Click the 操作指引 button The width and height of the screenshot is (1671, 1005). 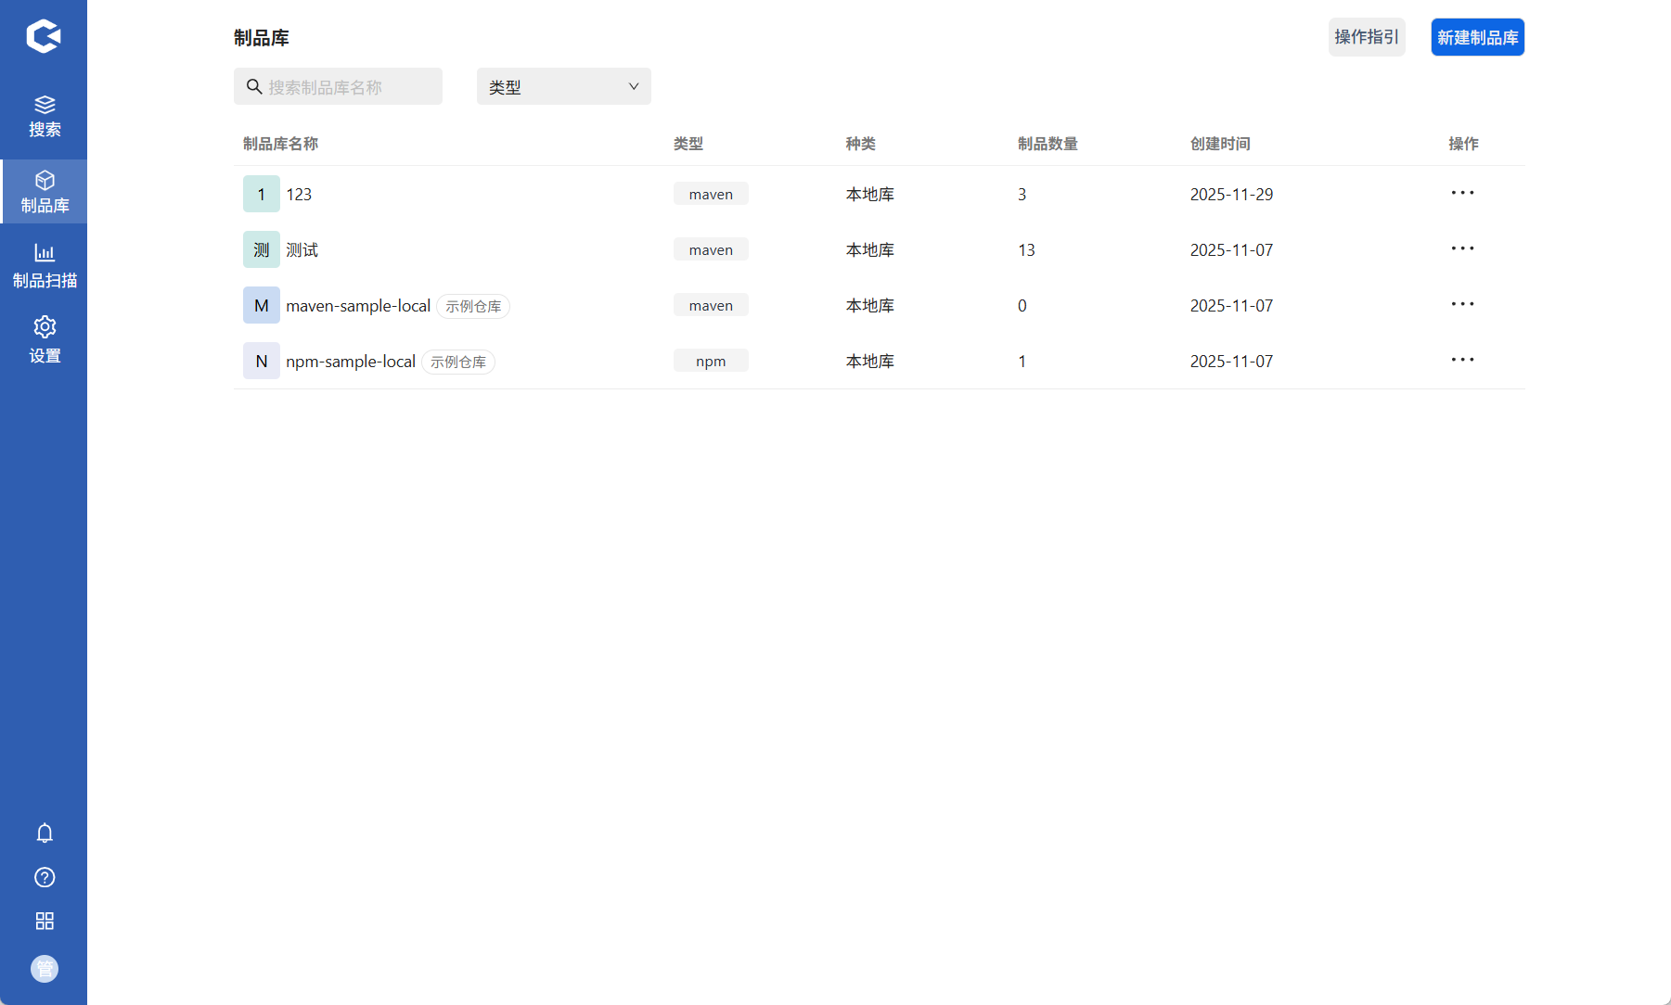1367,37
